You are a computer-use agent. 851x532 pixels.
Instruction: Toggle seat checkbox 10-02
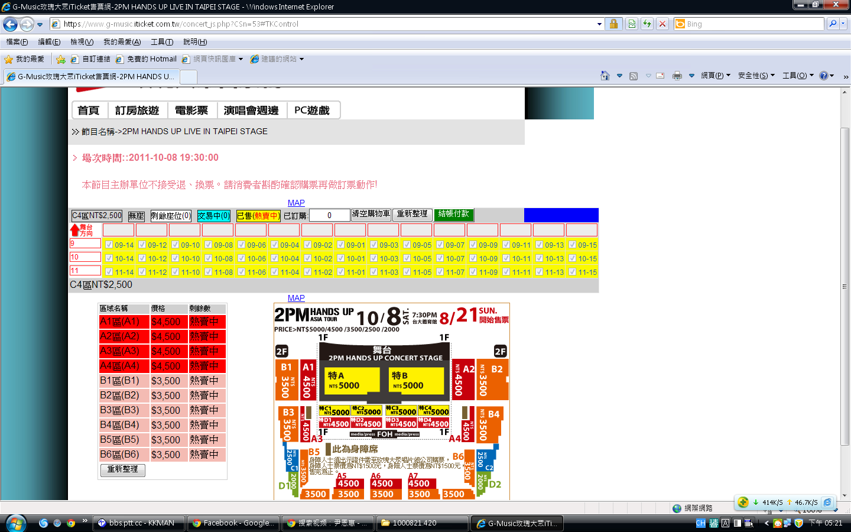click(307, 258)
